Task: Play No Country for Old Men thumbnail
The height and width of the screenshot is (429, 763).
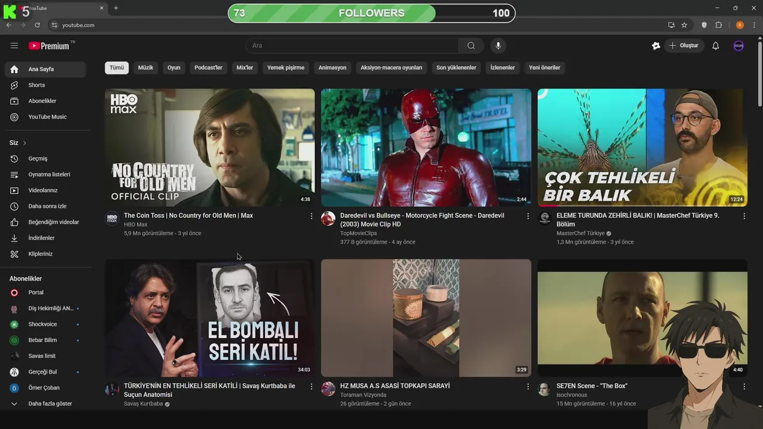Action: (x=210, y=148)
